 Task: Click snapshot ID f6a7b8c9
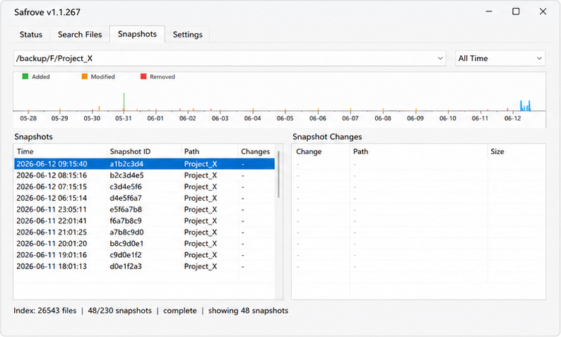(126, 221)
